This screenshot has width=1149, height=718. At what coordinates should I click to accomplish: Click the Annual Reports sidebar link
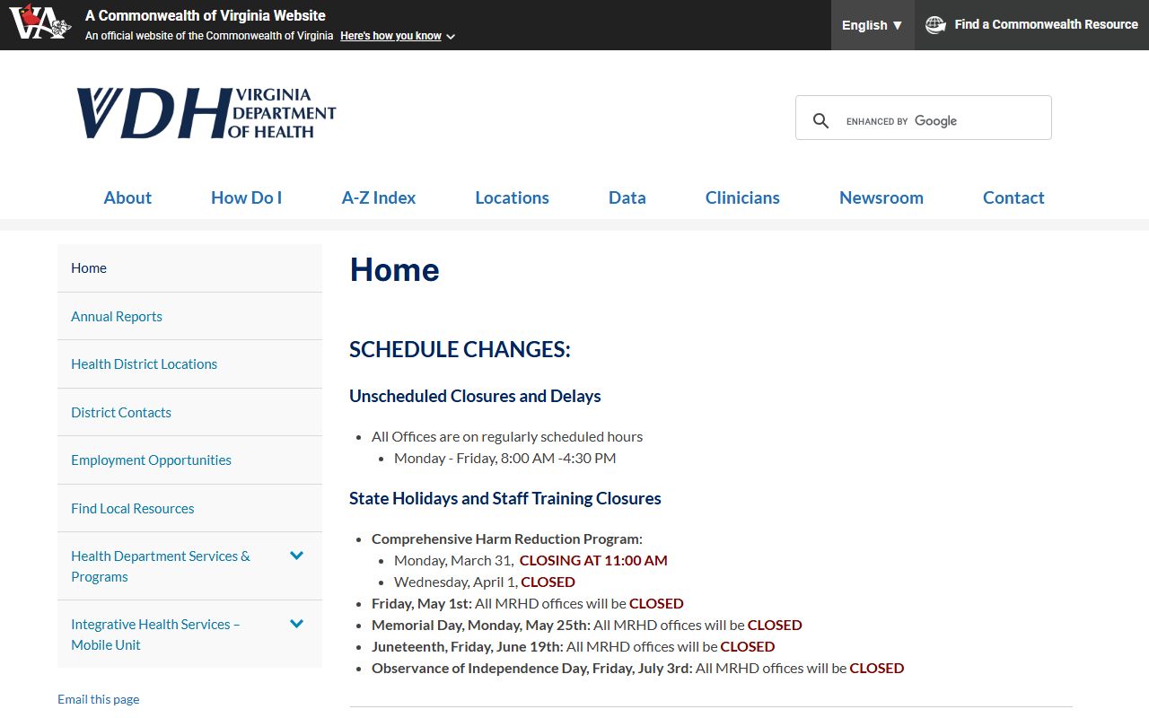117,316
